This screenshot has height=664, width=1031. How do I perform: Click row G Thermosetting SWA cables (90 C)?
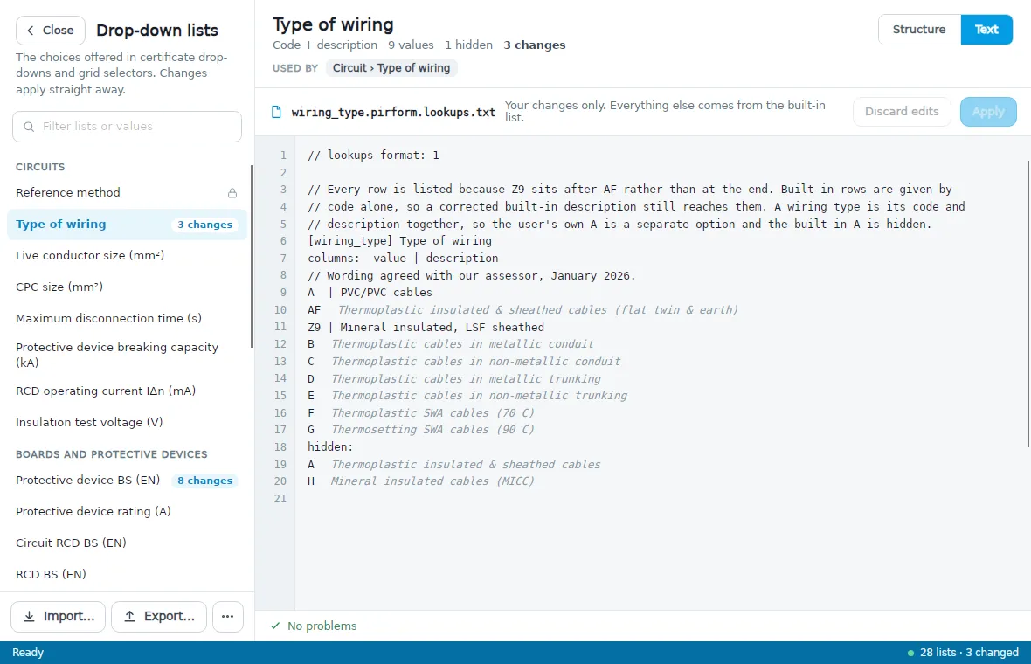(x=421, y=430)
